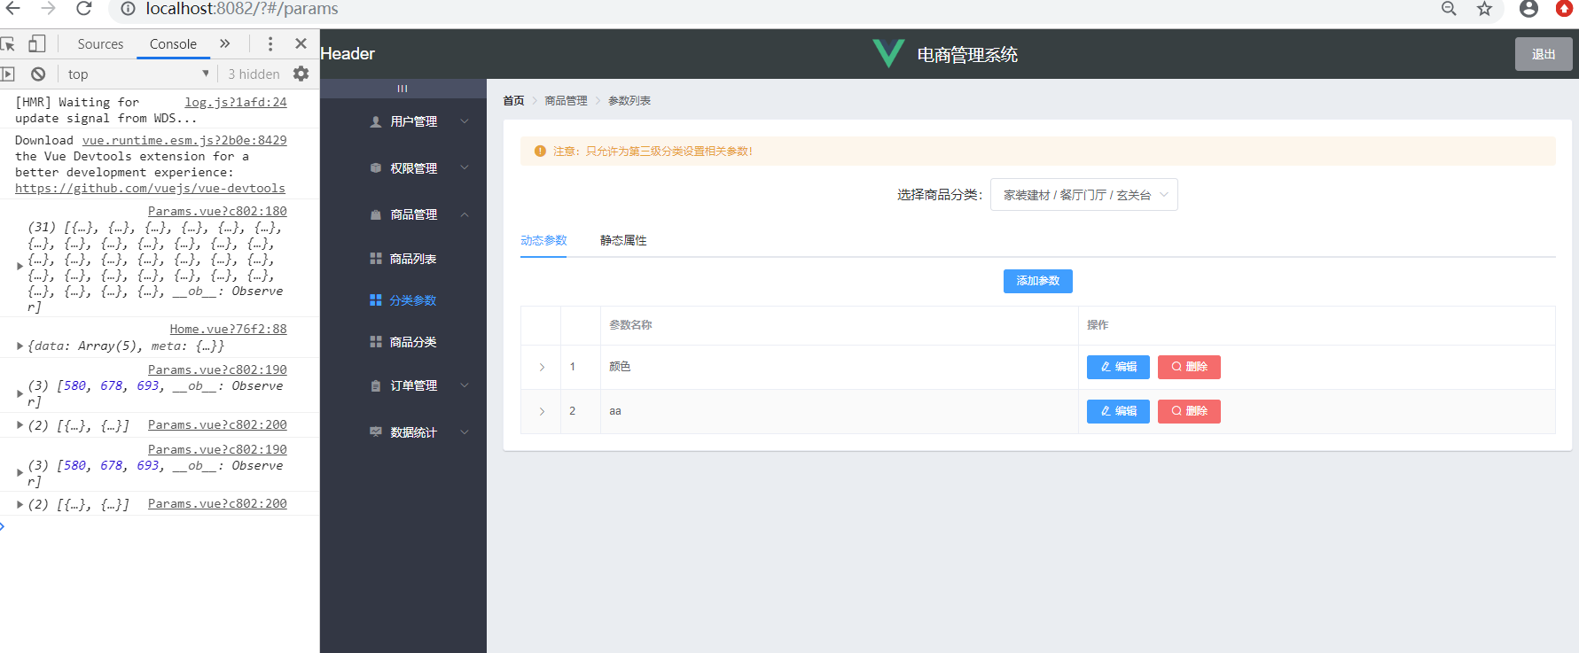Expand the last (2) [{…}, {…}] log entry
Screen dimensions: 1579x653
(20, 504)
